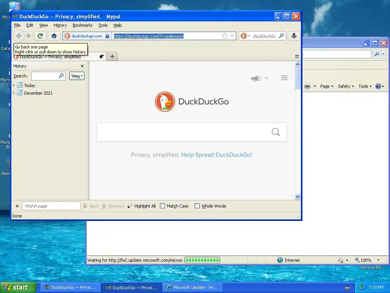Open the tab groups grid icon

(297, 56)
